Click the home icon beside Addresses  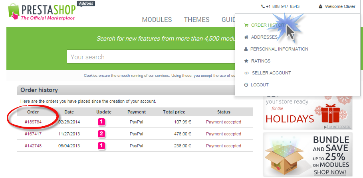246,37
